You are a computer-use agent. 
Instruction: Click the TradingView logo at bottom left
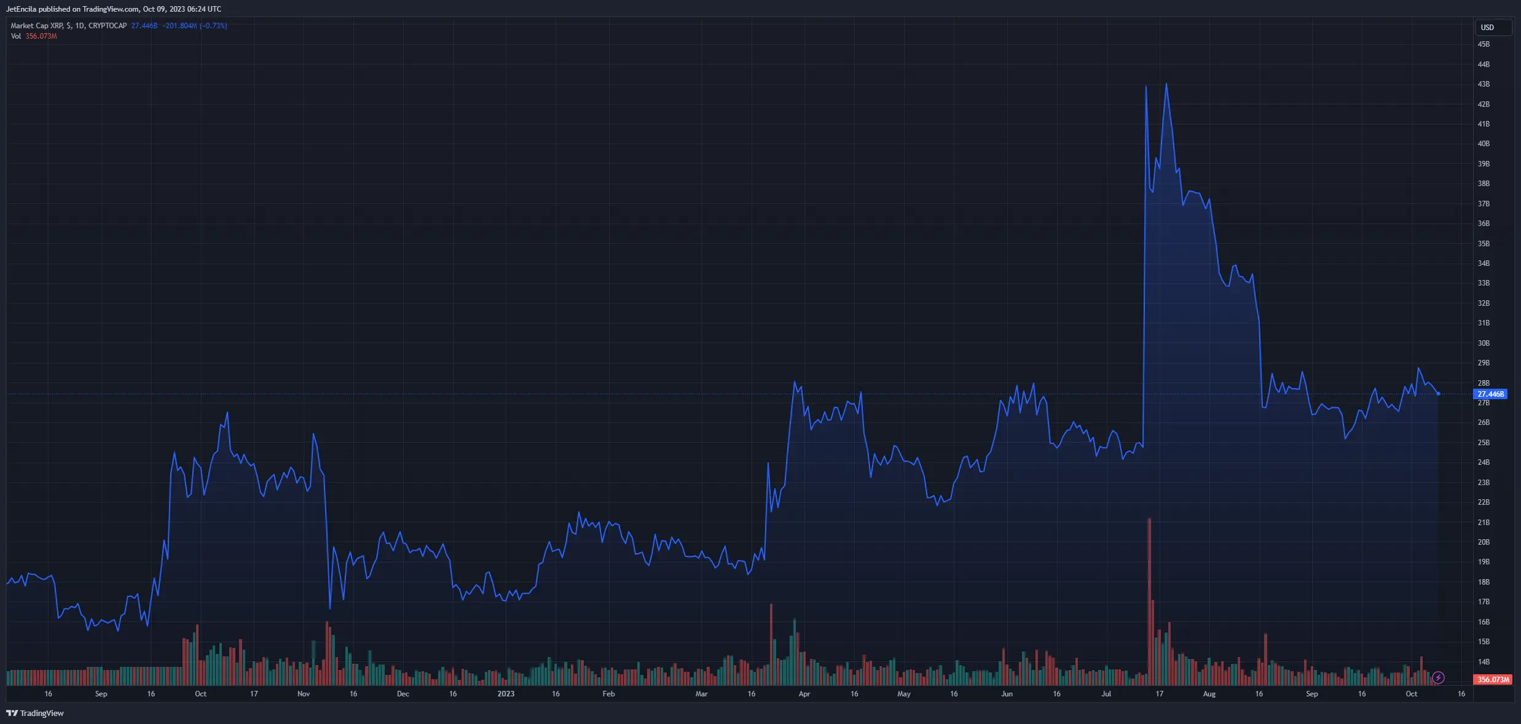tap(12, 713)
